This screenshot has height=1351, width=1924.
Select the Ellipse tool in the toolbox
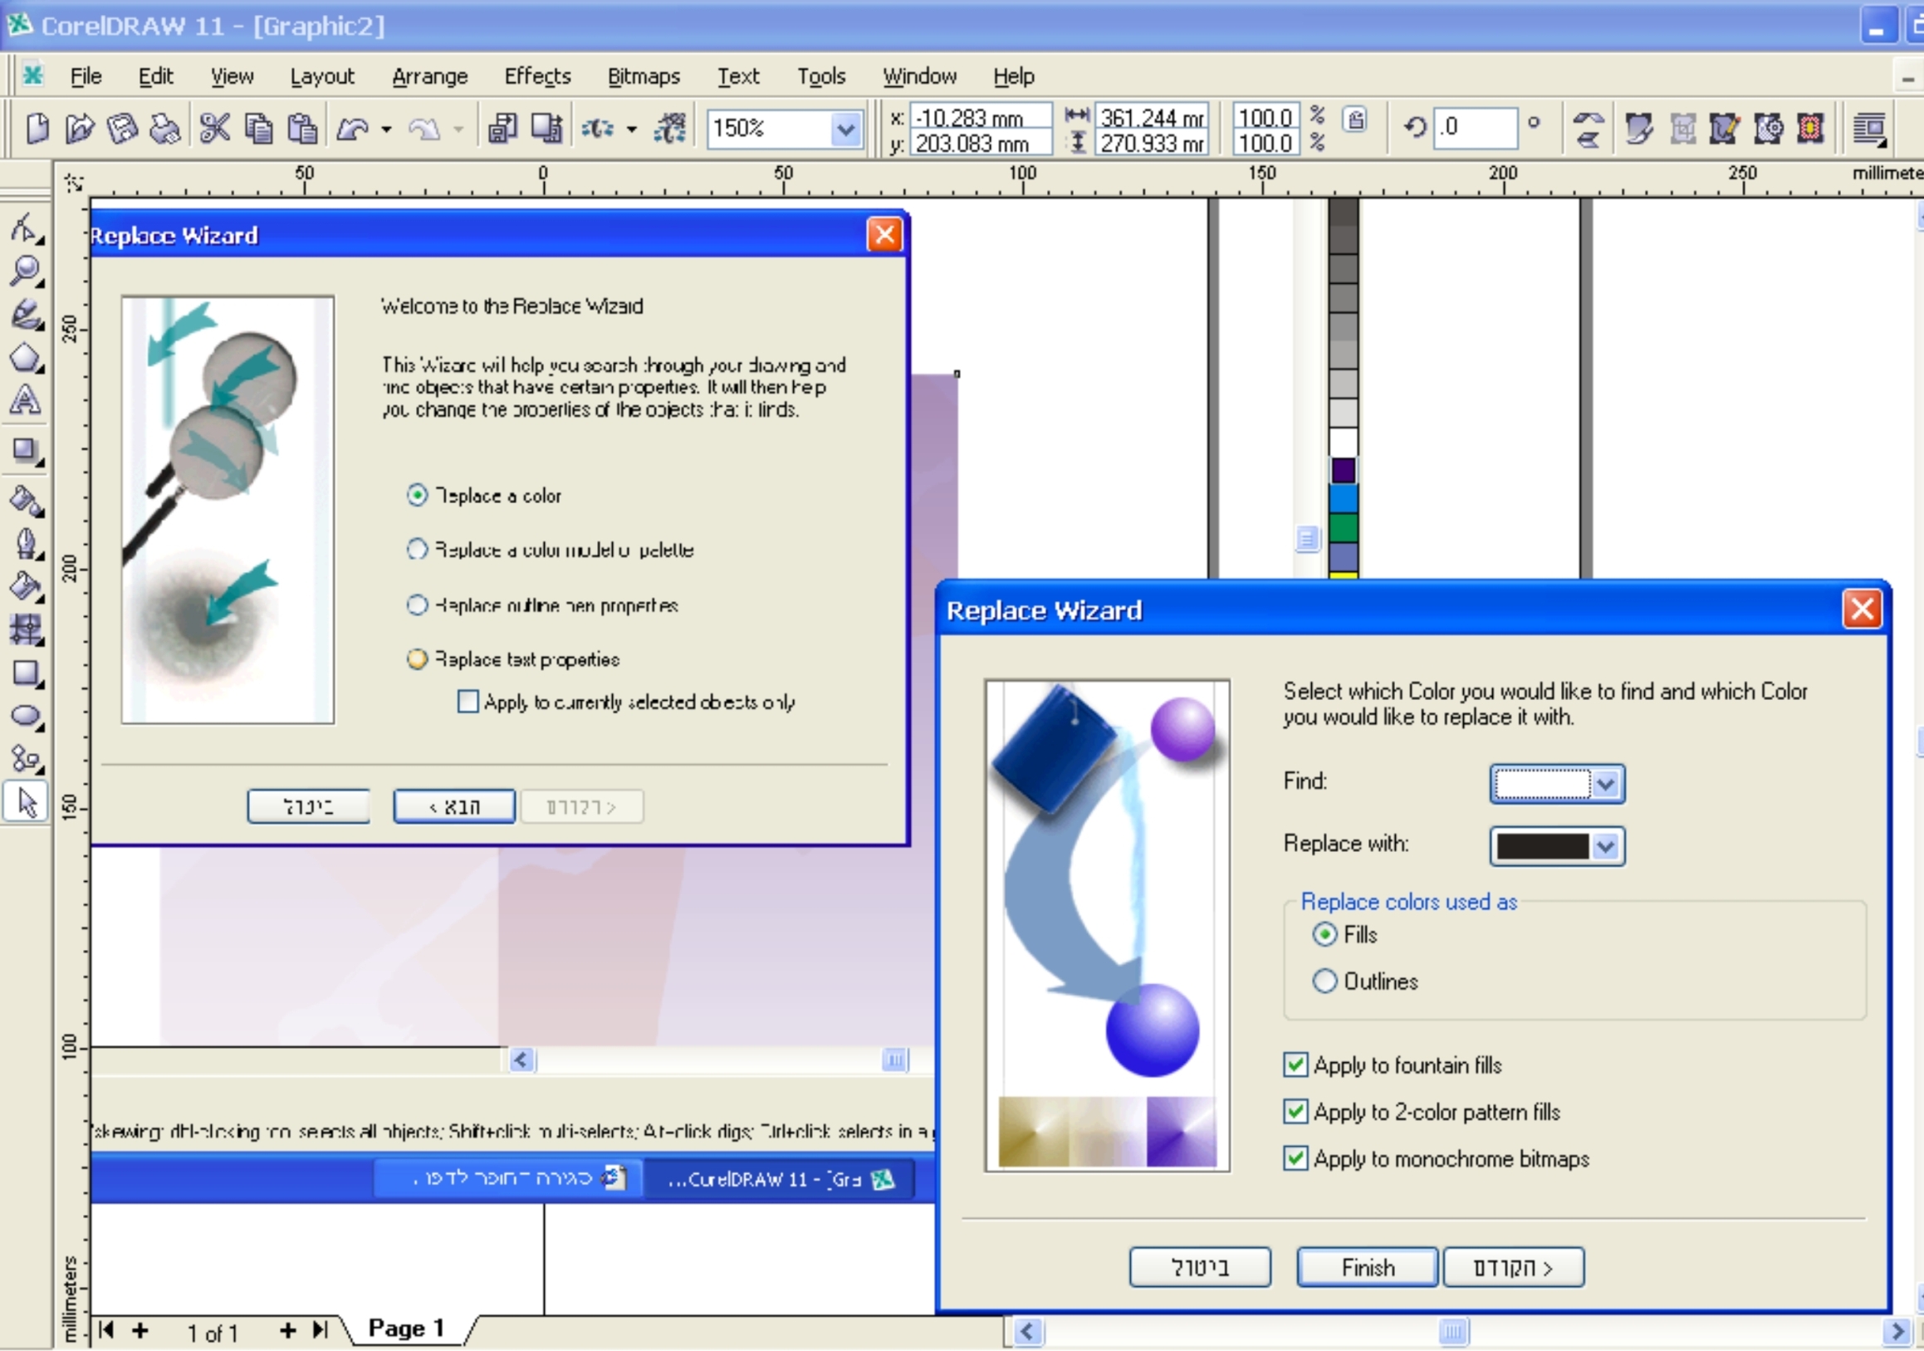[26, 717]
